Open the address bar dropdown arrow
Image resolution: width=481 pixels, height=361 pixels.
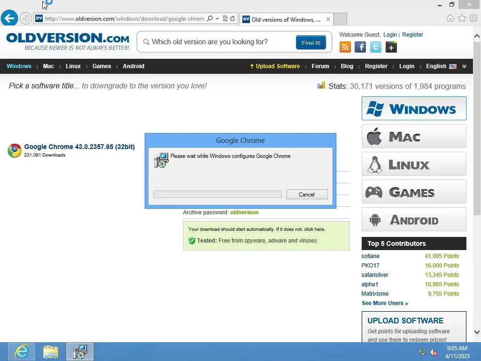click(217, 18)
